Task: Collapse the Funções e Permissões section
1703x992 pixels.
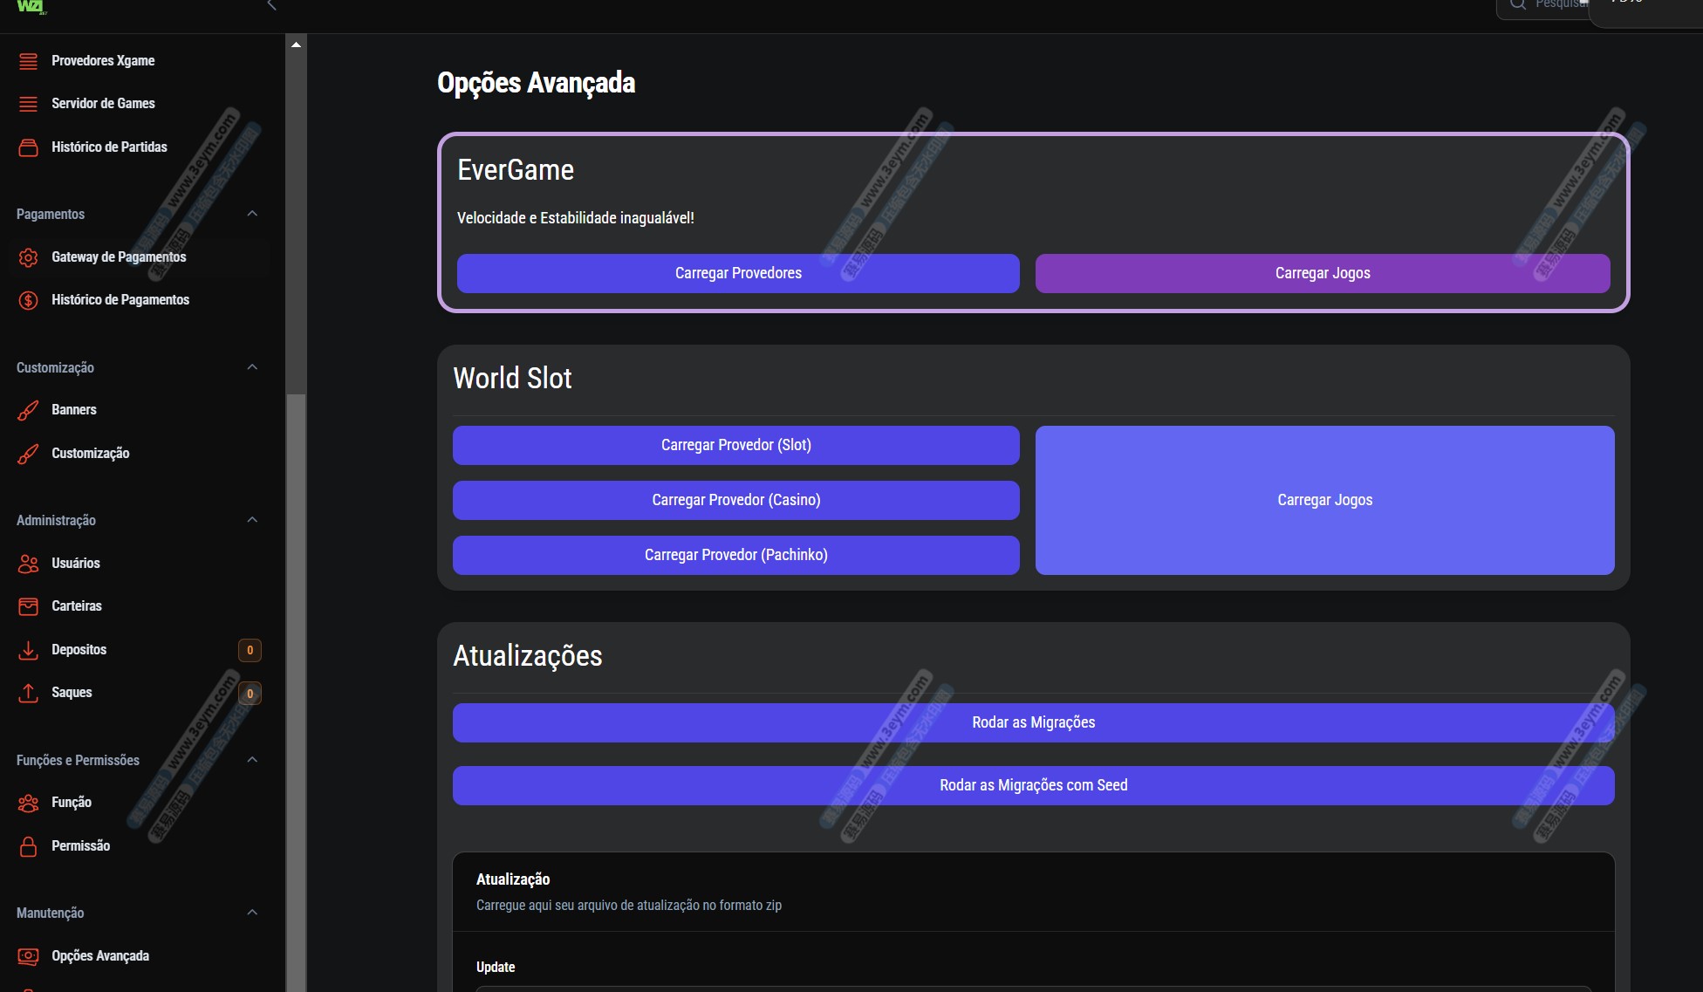Action: pyautogui.click(x=252, y=760)
